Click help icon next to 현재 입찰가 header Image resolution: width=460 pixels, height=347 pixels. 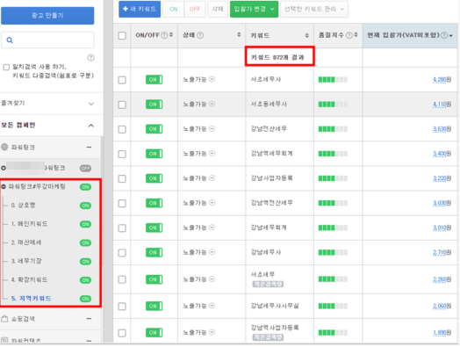point(444,35)
